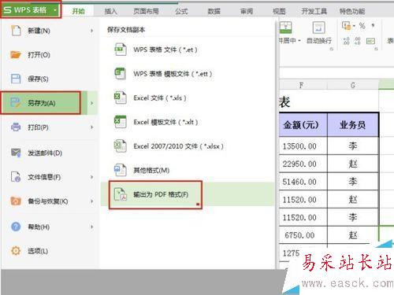
Task: Open the 开发工具 ribbon tab
Action: 314,11
